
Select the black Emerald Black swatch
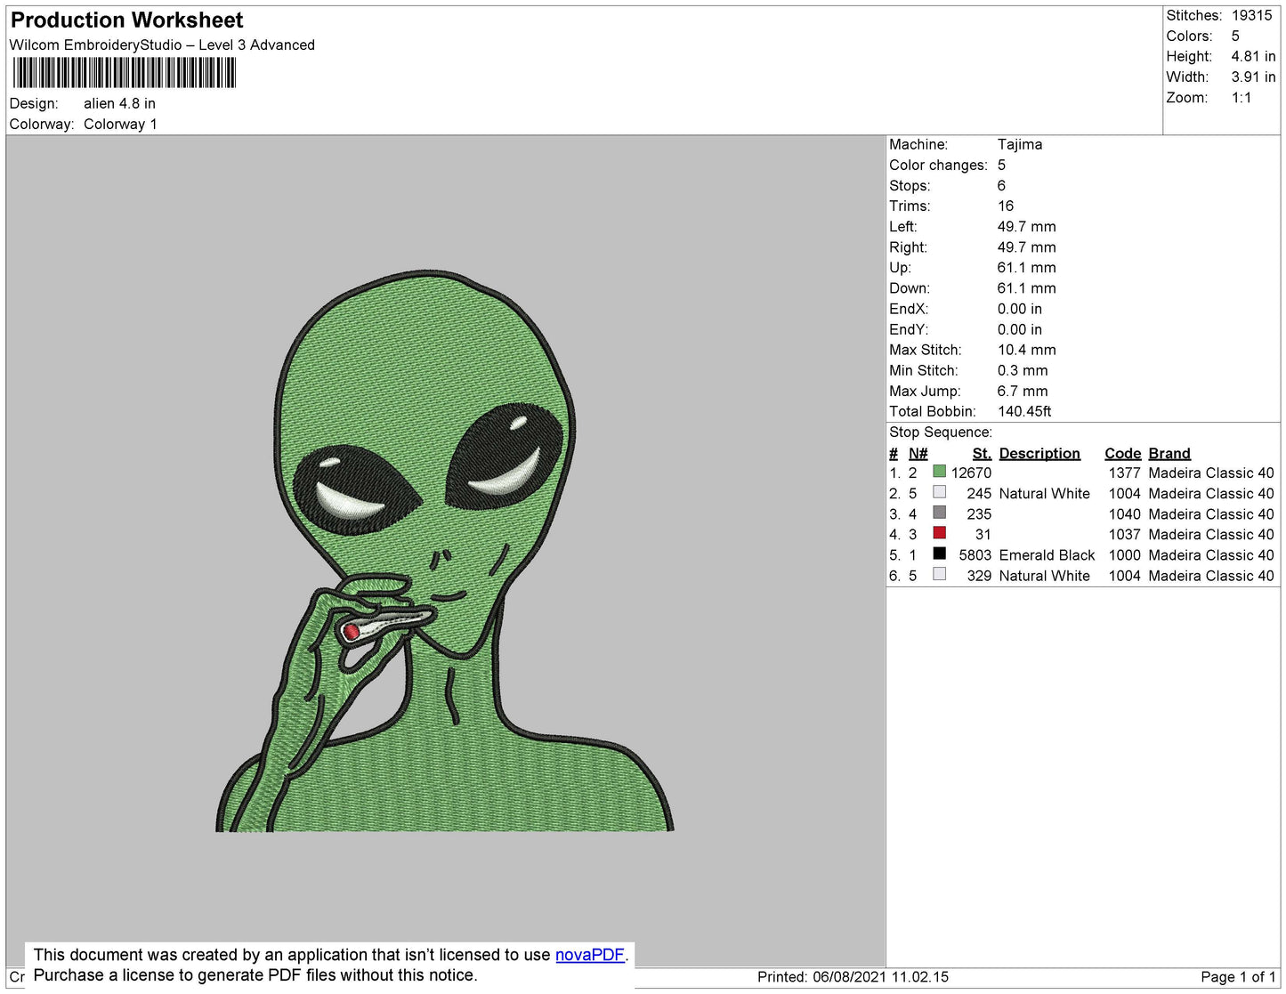(939, 554)
